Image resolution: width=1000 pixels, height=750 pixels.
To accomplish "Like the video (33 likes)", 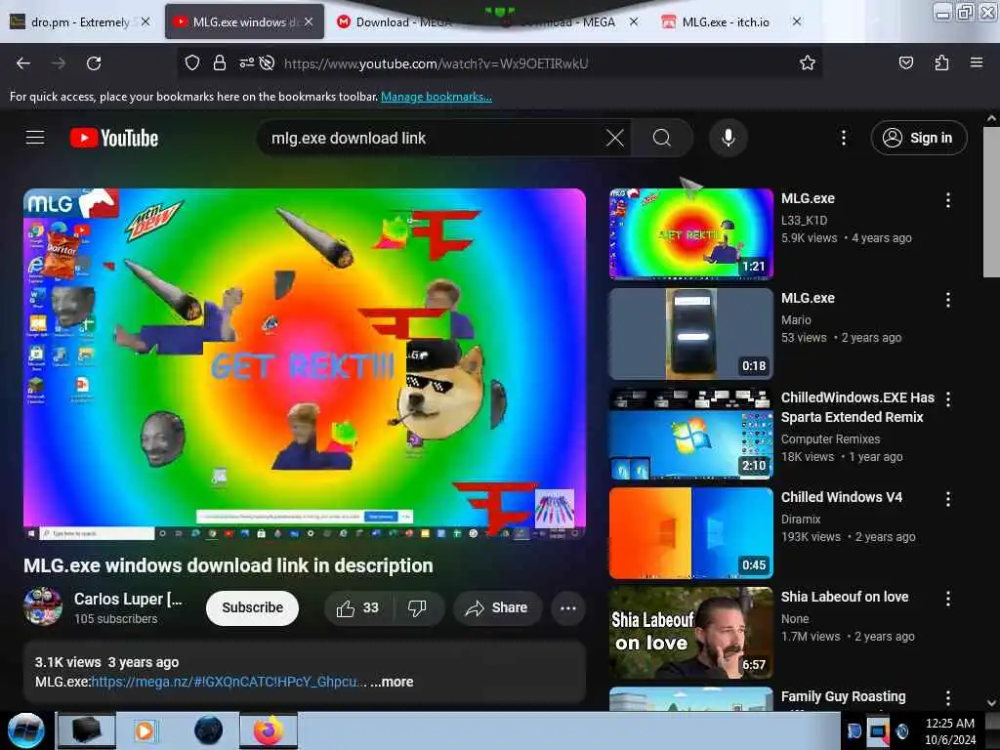I will [358, 608].
